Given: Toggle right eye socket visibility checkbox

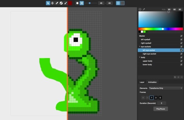Looking at the screenshot, I should coord(181,54).
